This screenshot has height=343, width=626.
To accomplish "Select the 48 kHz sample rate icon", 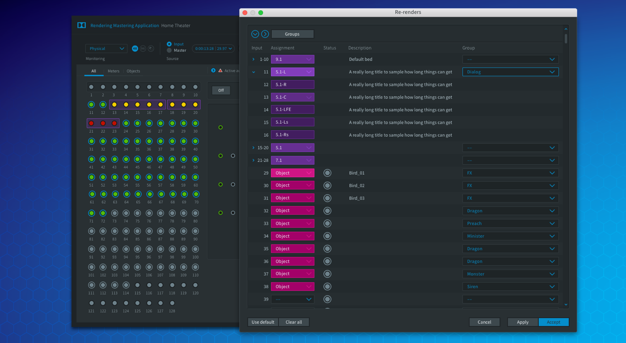I will (135, 49).
